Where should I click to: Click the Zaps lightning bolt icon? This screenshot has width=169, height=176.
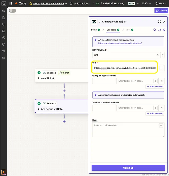pyautogui.click(x=16, y=3)
